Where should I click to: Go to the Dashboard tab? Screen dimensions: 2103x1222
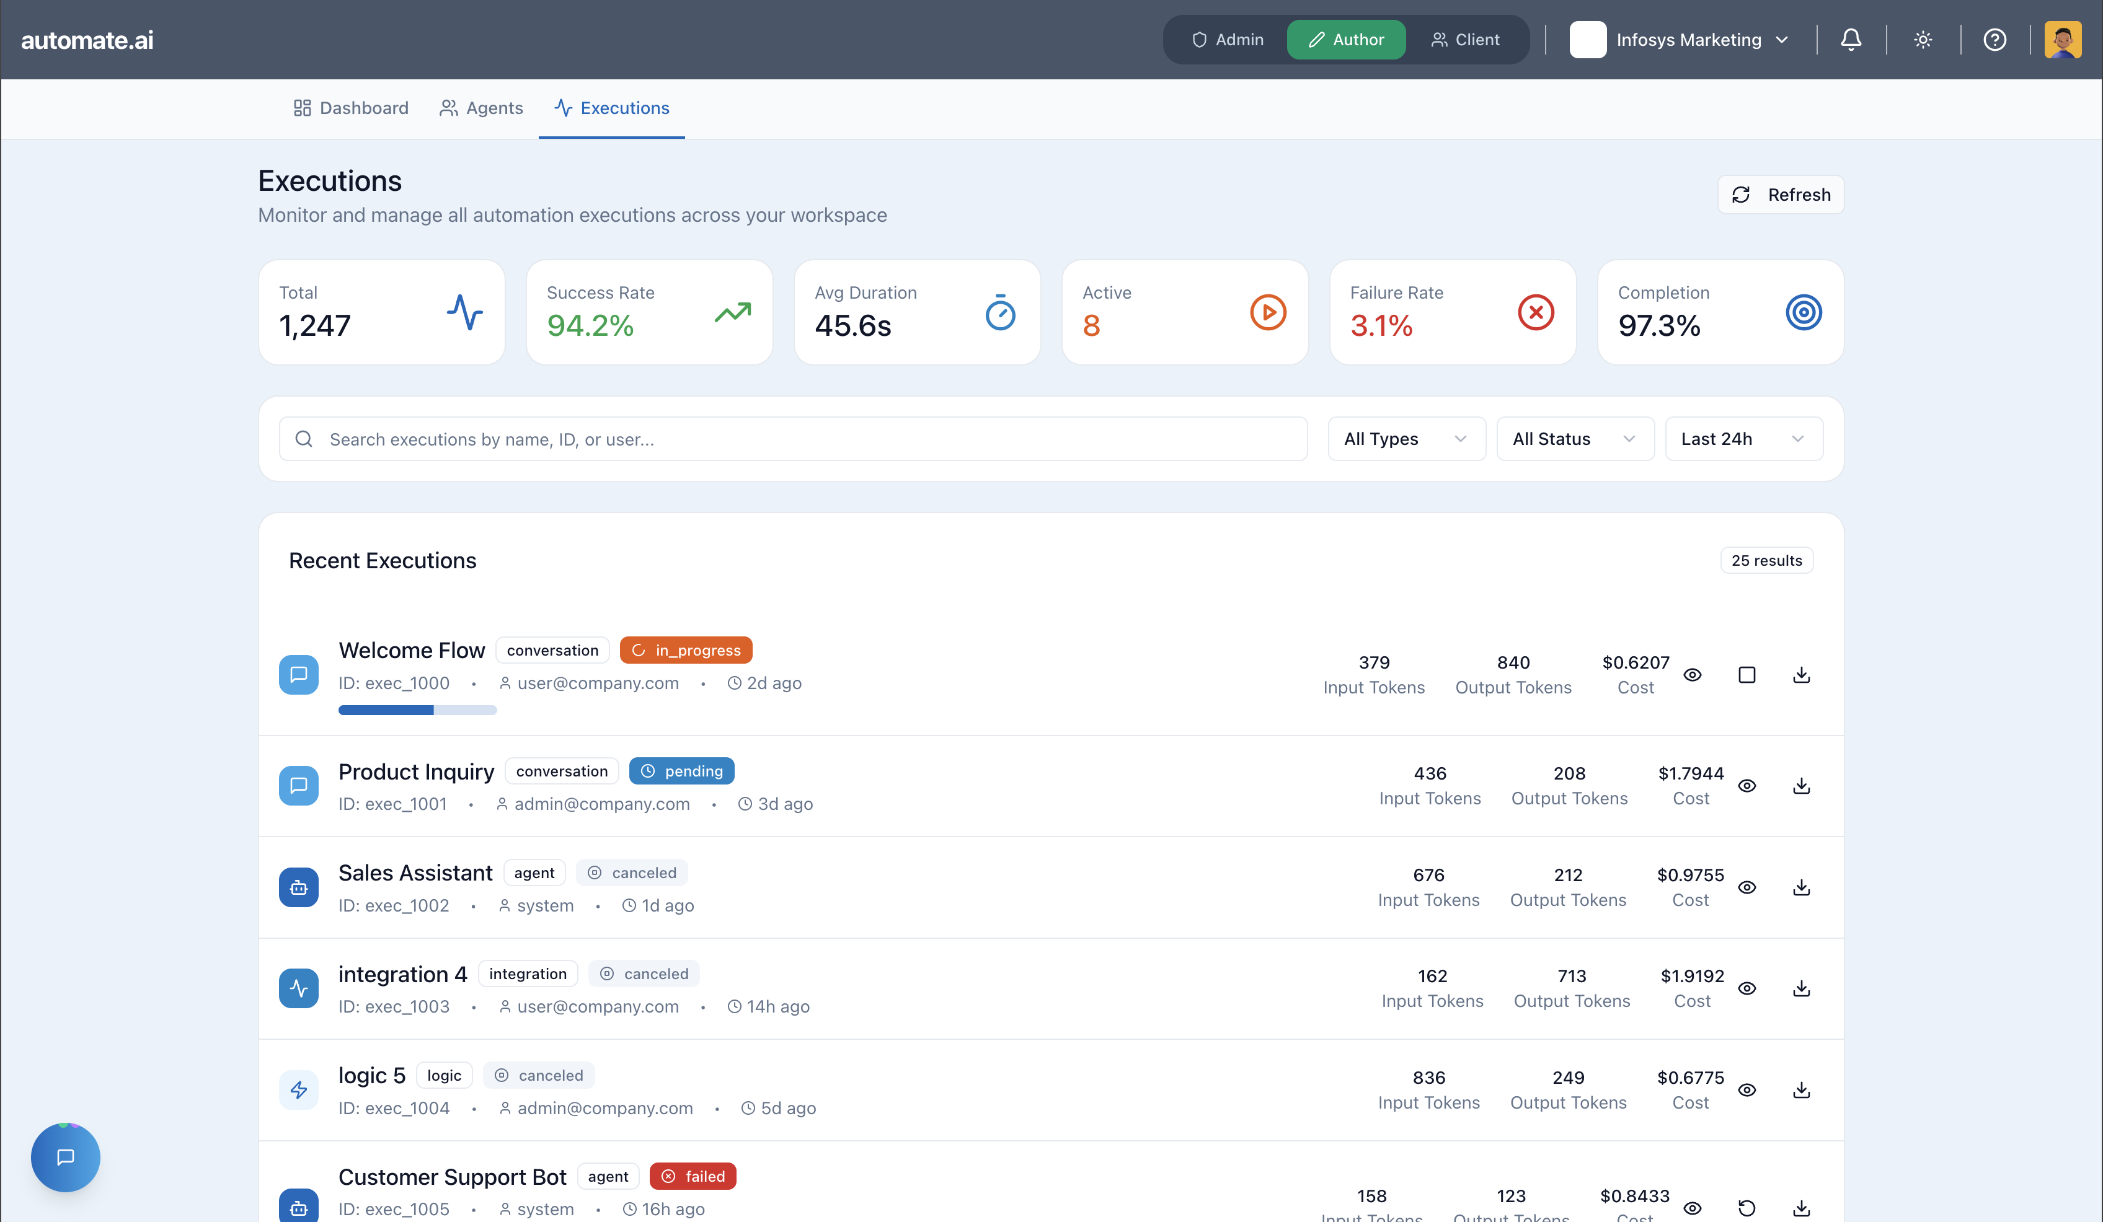pos(350,108)
